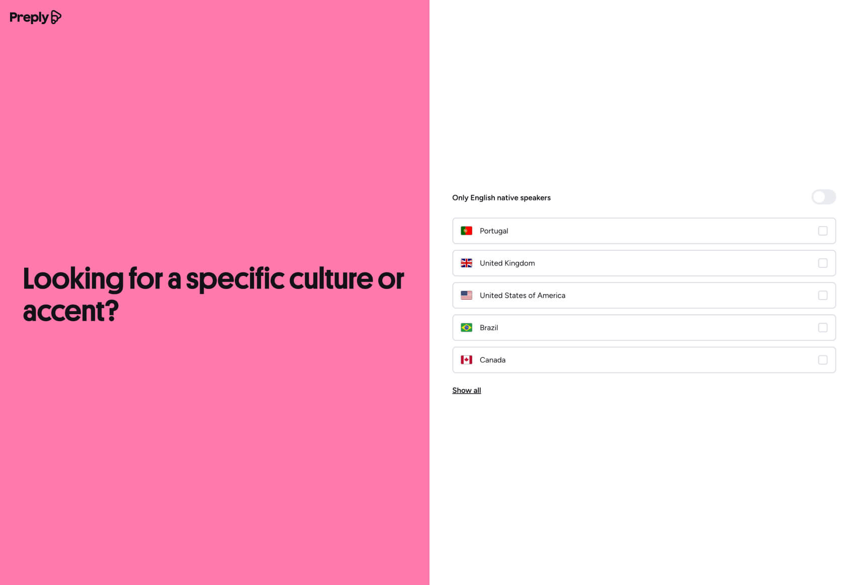The width and height of the screenshot is (859, 585).
Task: Click the Preply wordmark text
Action: click(29, 18)
